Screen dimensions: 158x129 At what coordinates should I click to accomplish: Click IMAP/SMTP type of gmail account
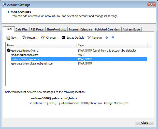click(85, 63)
